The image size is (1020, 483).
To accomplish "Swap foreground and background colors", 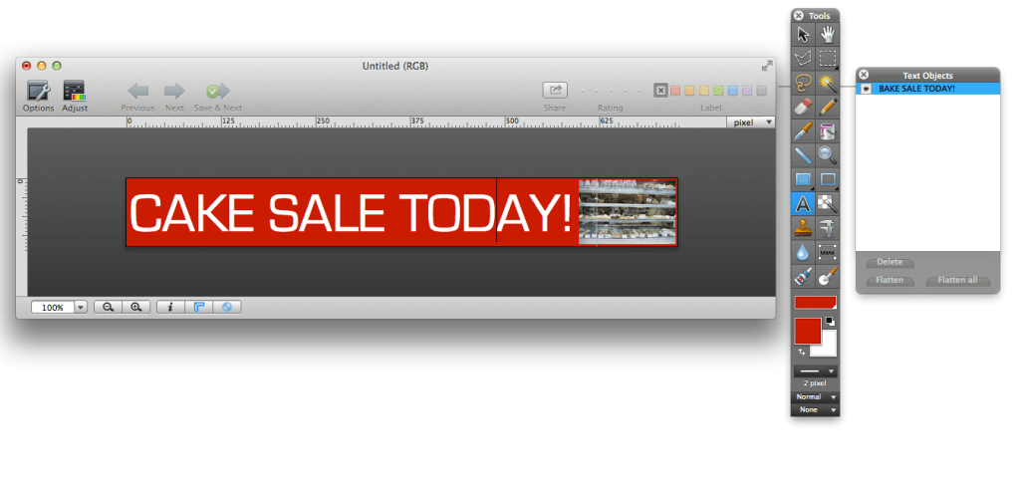I will (801, 352).
